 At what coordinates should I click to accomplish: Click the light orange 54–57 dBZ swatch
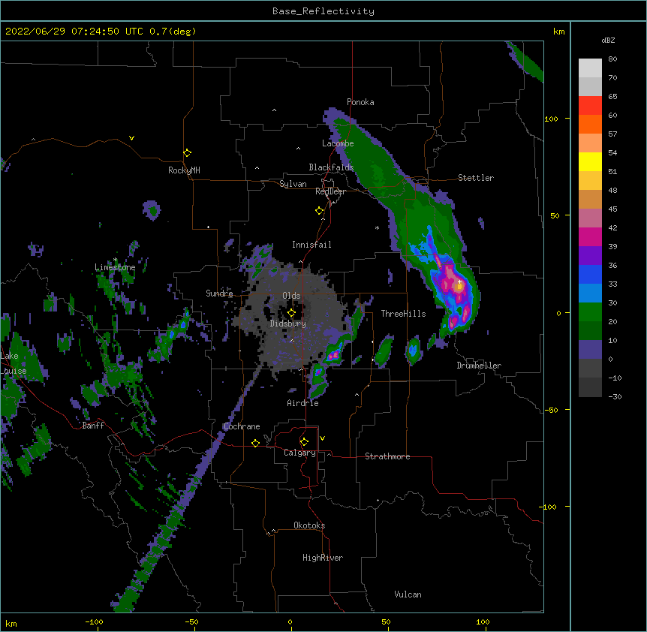[x=590, y=143]
